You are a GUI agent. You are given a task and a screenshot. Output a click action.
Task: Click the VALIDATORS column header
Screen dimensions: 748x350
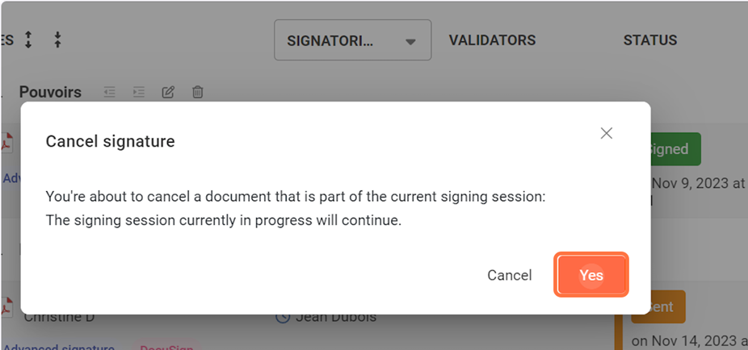click(492, 40)
